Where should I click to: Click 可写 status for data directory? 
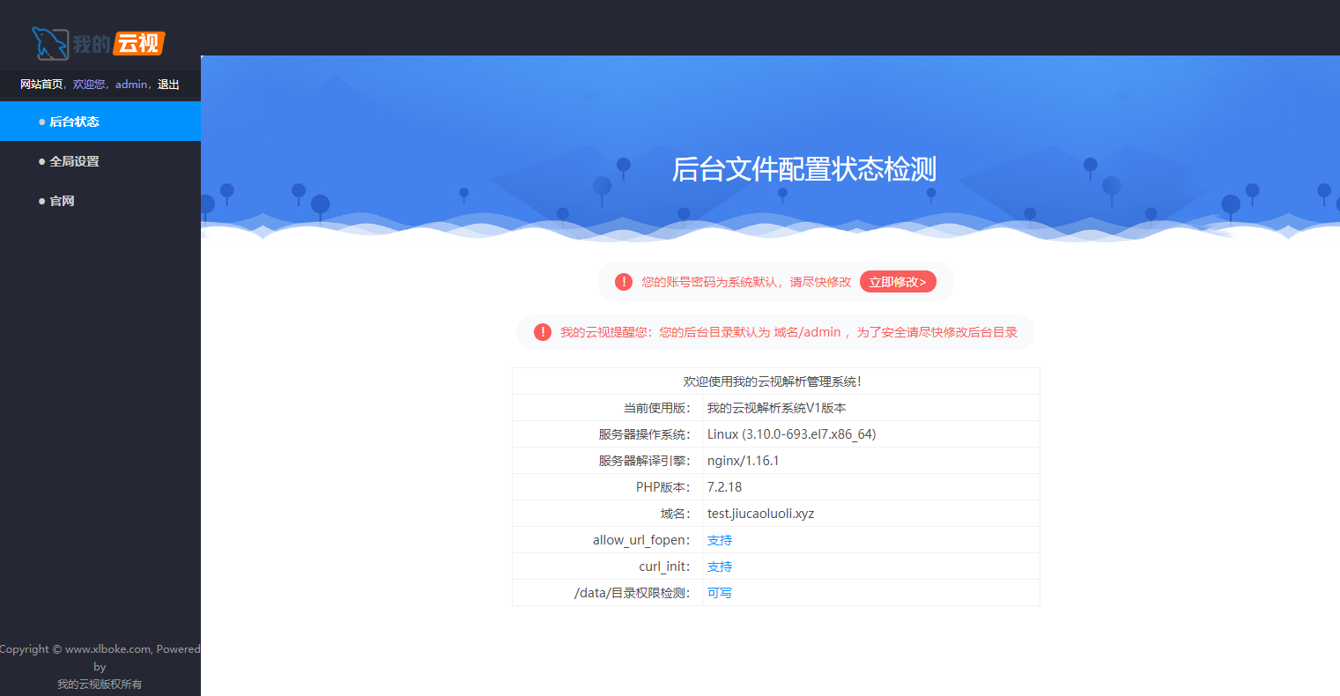click(x=720, y=593)
